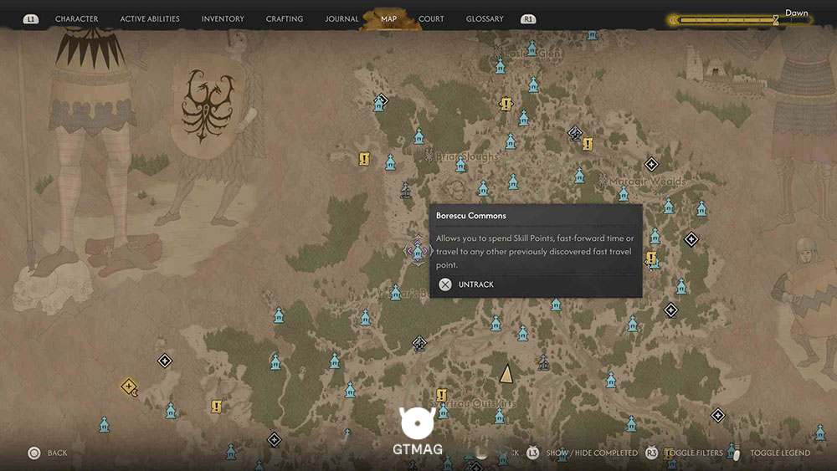Open the Character tab
This screenshot has height=471, width=837.
click(x=76, y=18)
